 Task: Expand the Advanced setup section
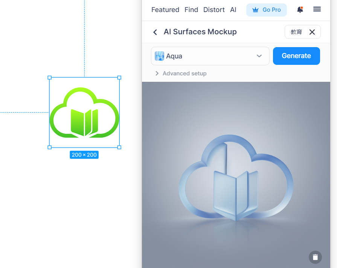tap(181, 74)
